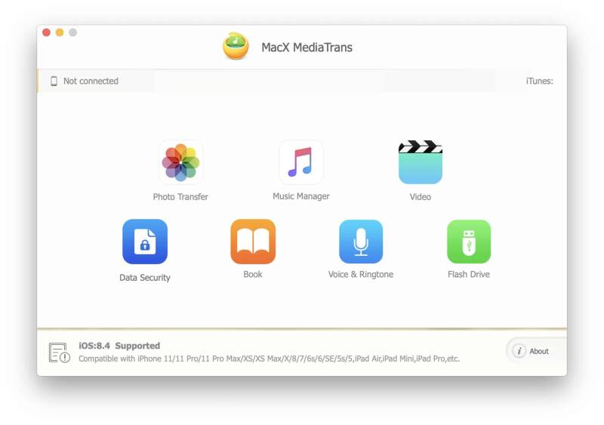Viewport: 604px width, 425px height.
Task: Click the MacX MediaTrans title text
Action: 307,48
